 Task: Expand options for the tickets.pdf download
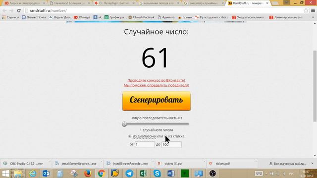pos(256,162)
